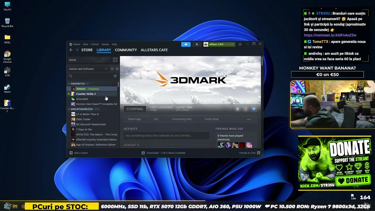Click the library Home button

(x=89, y=60)
